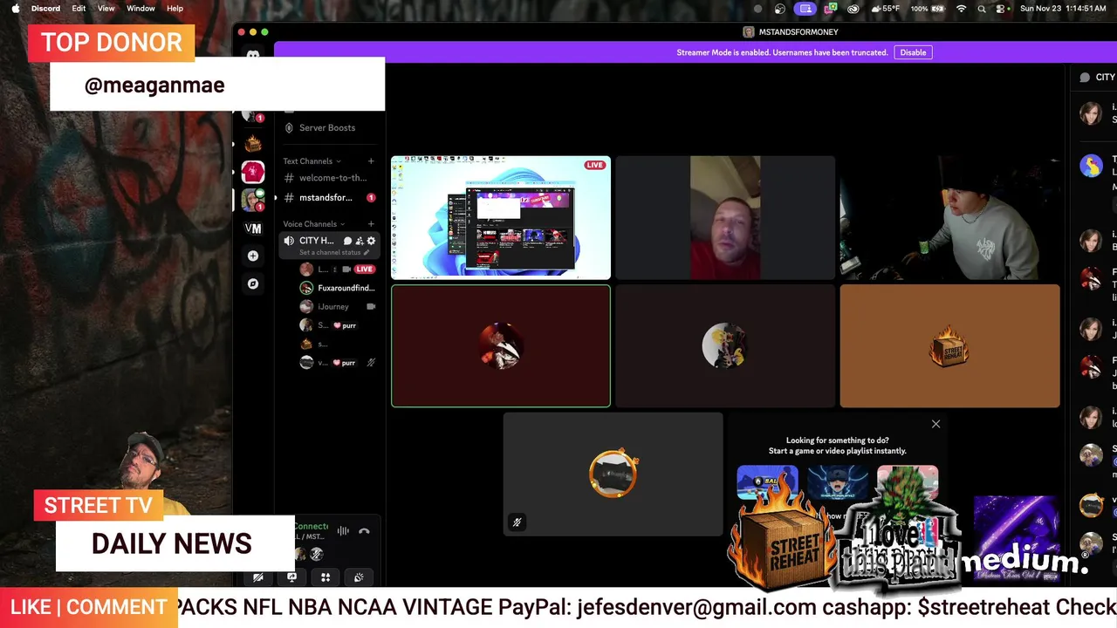Open the Server Boosts entry
This screenshot has width=1117, height=628.
[x=327, y=127]
